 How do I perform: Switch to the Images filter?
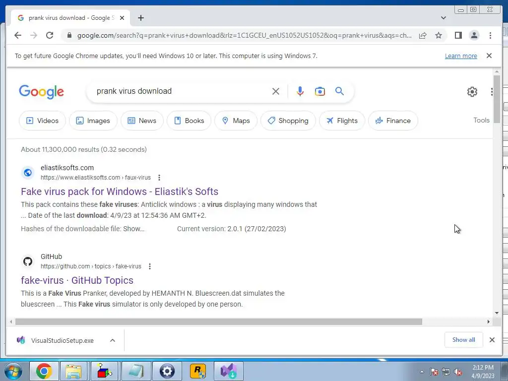(93, 121)
